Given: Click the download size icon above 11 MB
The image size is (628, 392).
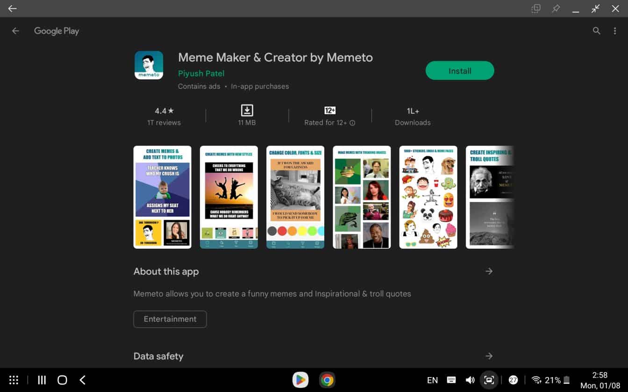Looking at the screenshot, I should [x=247, y=111].
